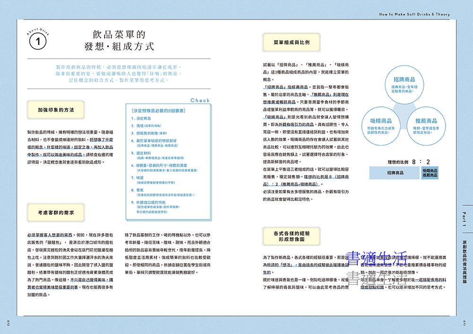Select the heading box "考慮客群的需求"
Screen dimensions: 473x334
pyautogui.click(x=56, y=213)
